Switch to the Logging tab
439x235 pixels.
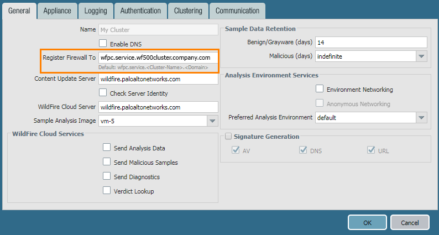point(96,11)
